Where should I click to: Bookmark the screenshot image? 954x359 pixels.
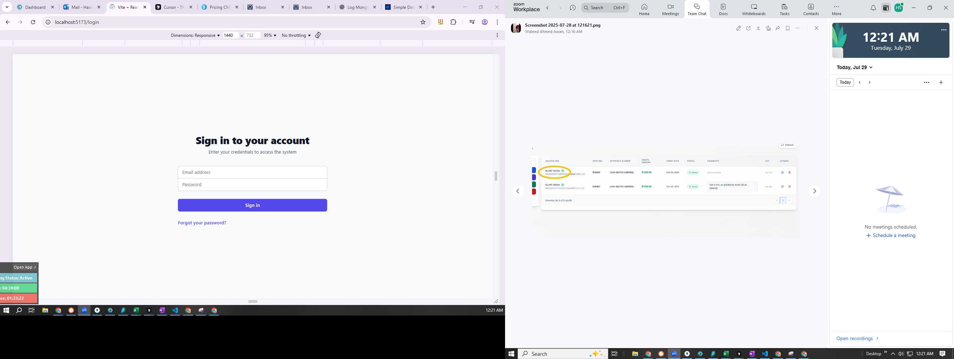click(x=788, y=28)
